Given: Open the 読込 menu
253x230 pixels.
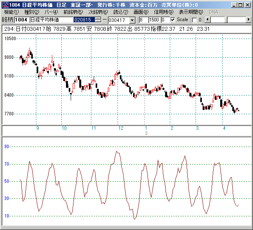Looking at the screenshot, I should point(121,12).
